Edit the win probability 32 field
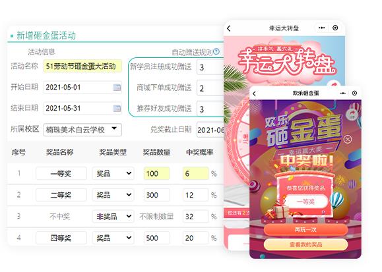 click(x=196, y=216)
